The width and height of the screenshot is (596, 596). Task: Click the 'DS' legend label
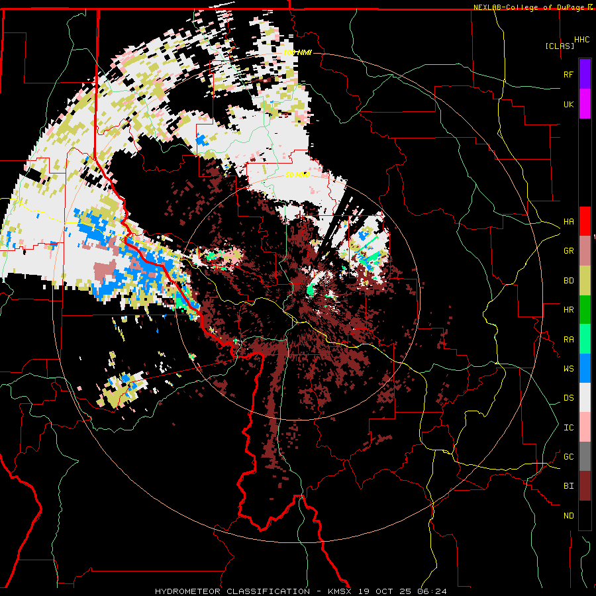pyautogui.click(x=568, y=398)
